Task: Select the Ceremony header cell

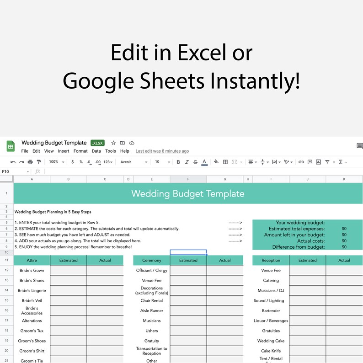Action: [152, 261]
